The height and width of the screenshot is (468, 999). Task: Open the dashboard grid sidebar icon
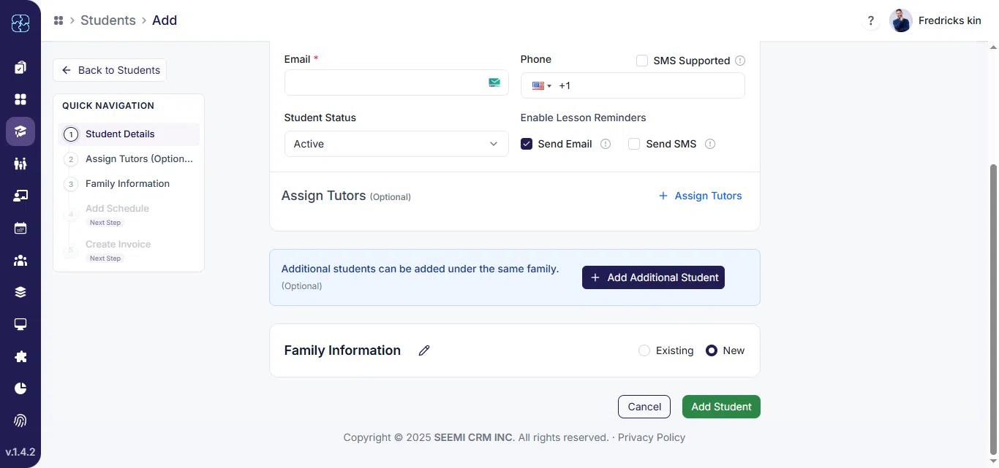pos(20,99)
